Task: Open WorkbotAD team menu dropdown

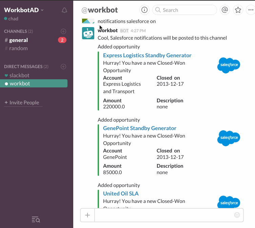Action: click(x=24, y=10)
